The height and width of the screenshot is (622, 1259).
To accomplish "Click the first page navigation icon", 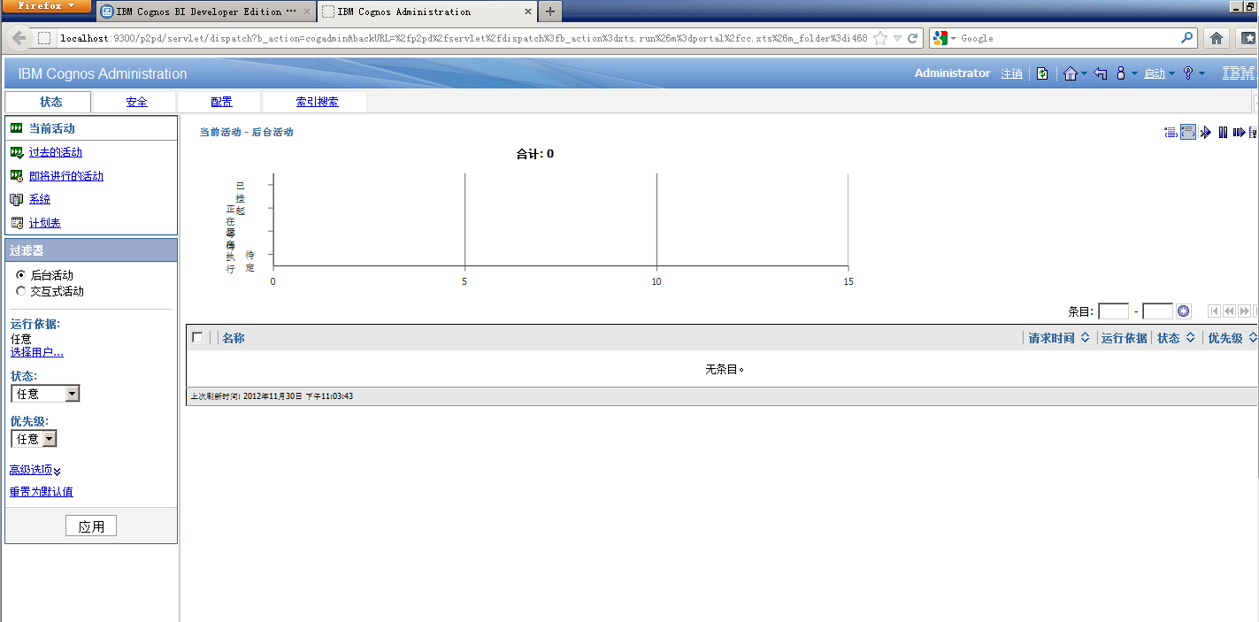I will [x=1215, y=311].
